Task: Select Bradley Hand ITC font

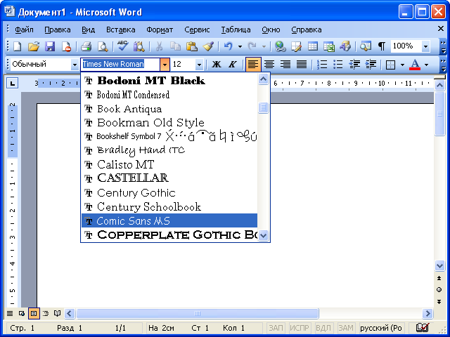Action: pos(169,150)
